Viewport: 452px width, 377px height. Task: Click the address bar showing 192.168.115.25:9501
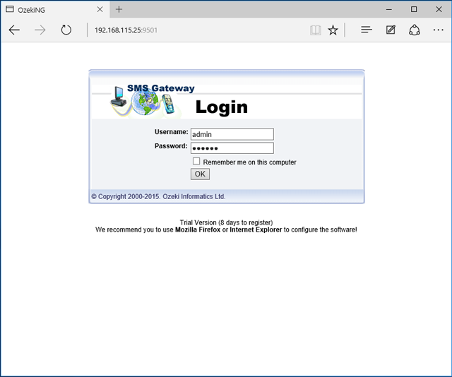[199, 30]
